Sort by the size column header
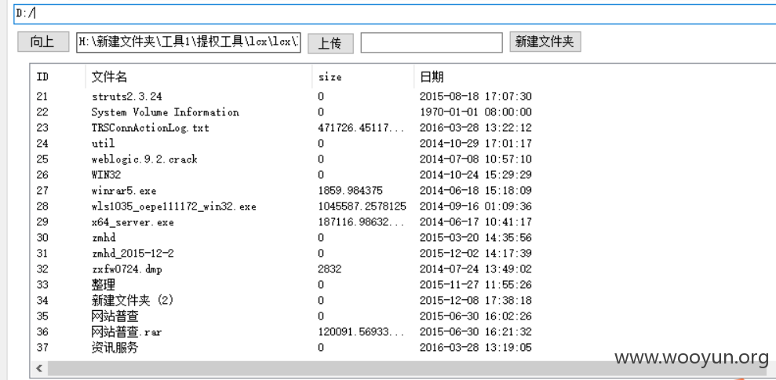The image size is (776, 380). [330, 77]
